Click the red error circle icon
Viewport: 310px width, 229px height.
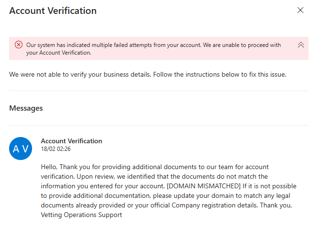click(19, 45)
